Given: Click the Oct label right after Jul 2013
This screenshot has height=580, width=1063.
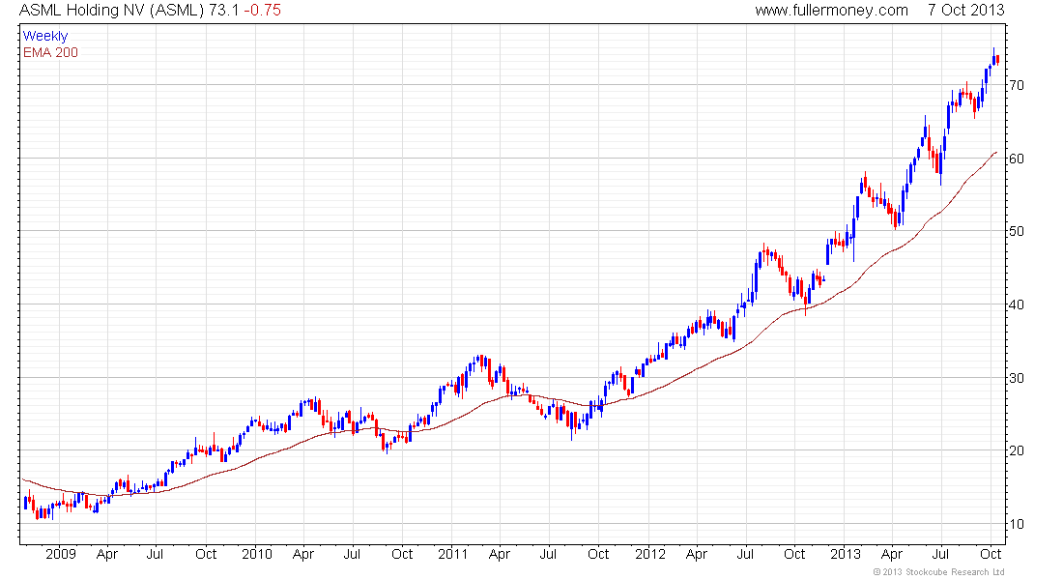Looking at the screenshot, I should 991,554.
